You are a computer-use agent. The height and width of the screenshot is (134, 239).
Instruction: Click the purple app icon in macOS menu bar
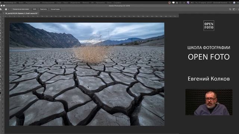click(188, 3)
